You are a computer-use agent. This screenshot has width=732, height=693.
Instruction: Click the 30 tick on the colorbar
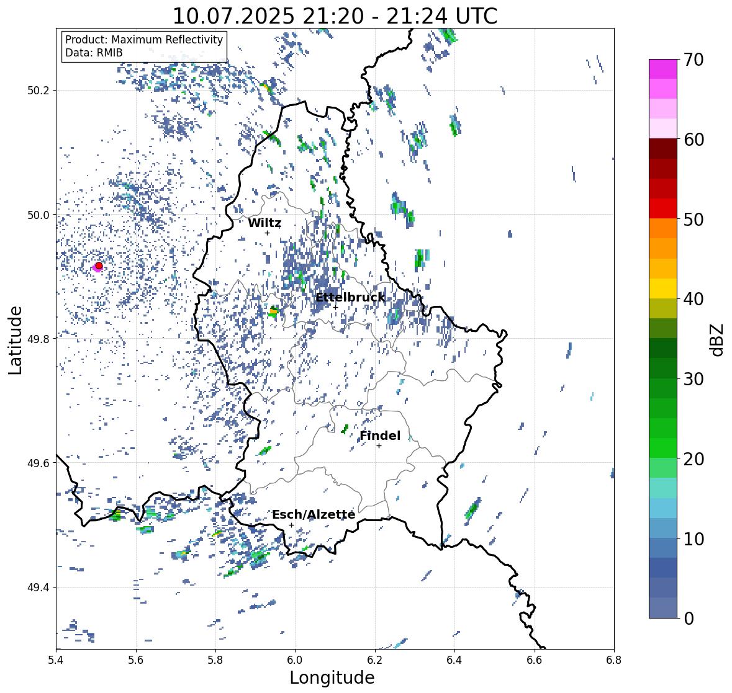click(x=694, y=378)
